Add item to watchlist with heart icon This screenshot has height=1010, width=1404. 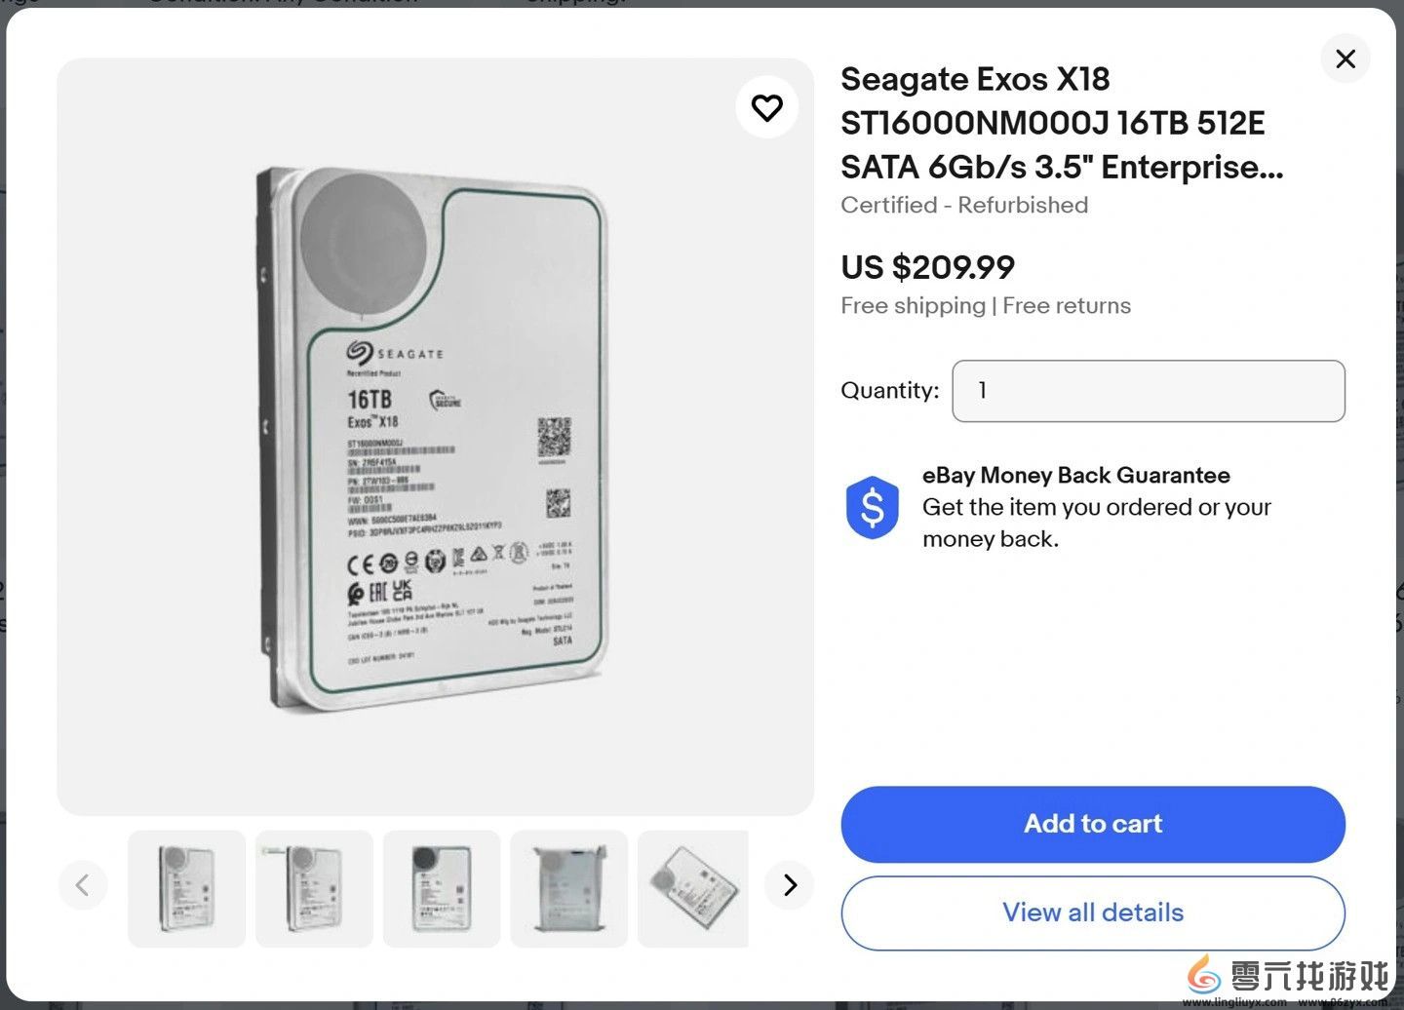[x=766, y=107]
